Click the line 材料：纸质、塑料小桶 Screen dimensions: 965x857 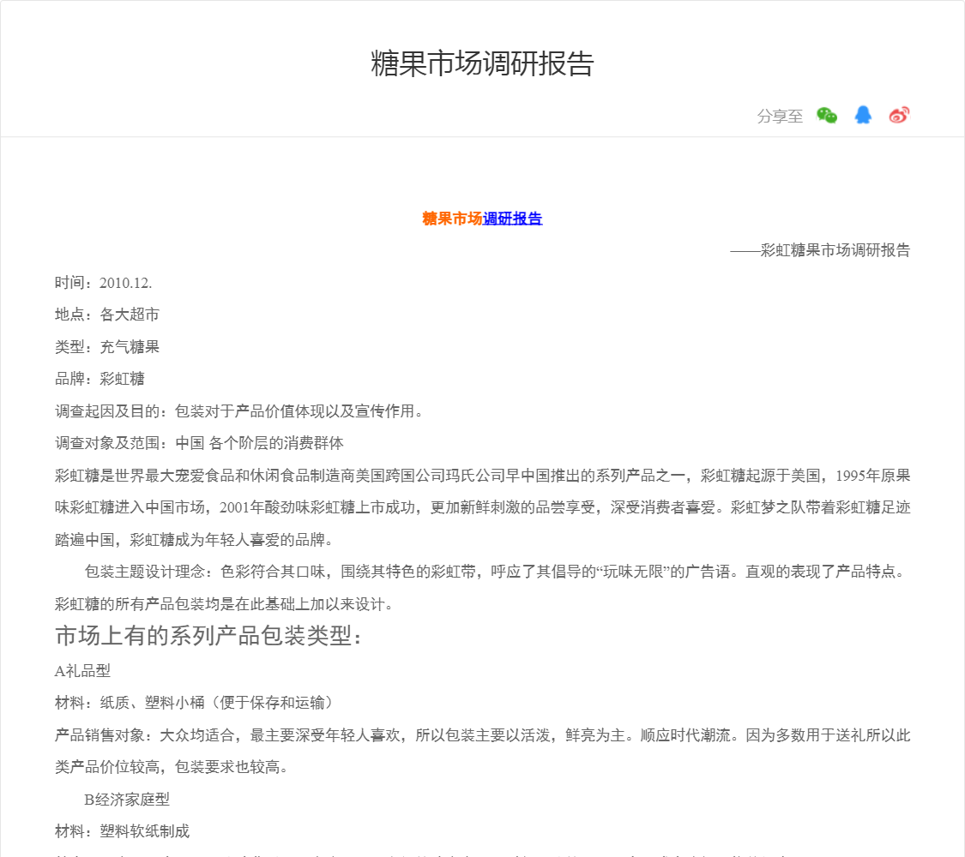[195, 703]
